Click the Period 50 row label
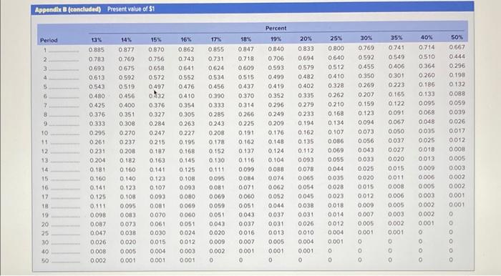 pyautogui.click(x=45, y=261)
